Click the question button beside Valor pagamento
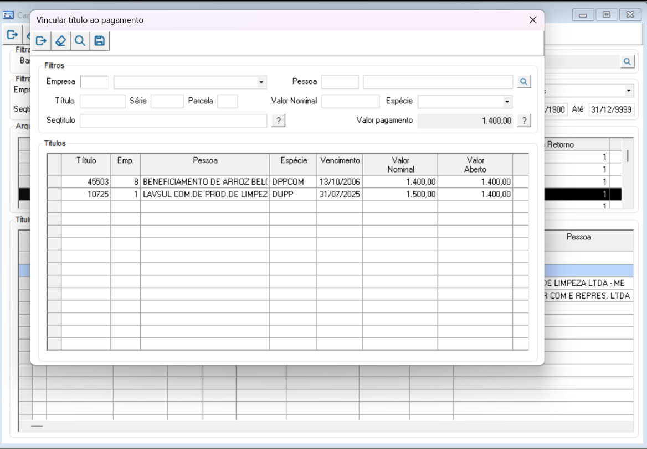The width and height of the screenshot is (647, 449). (x=525, y=121)
